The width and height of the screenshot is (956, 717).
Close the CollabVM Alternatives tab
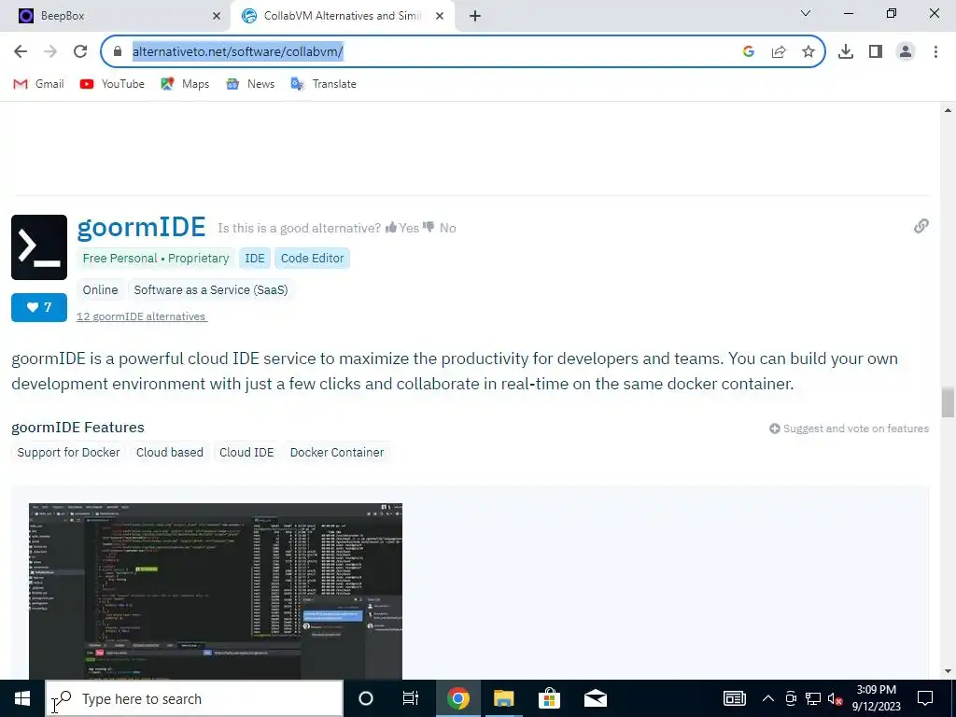click(x=440, y=16)
